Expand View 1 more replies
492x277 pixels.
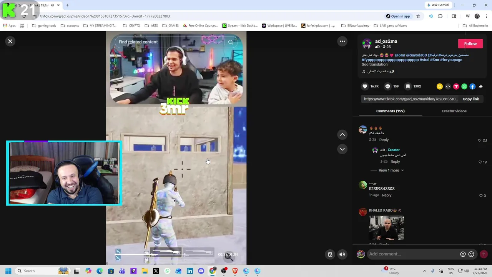pyautogui.click(x=391, y=170)
